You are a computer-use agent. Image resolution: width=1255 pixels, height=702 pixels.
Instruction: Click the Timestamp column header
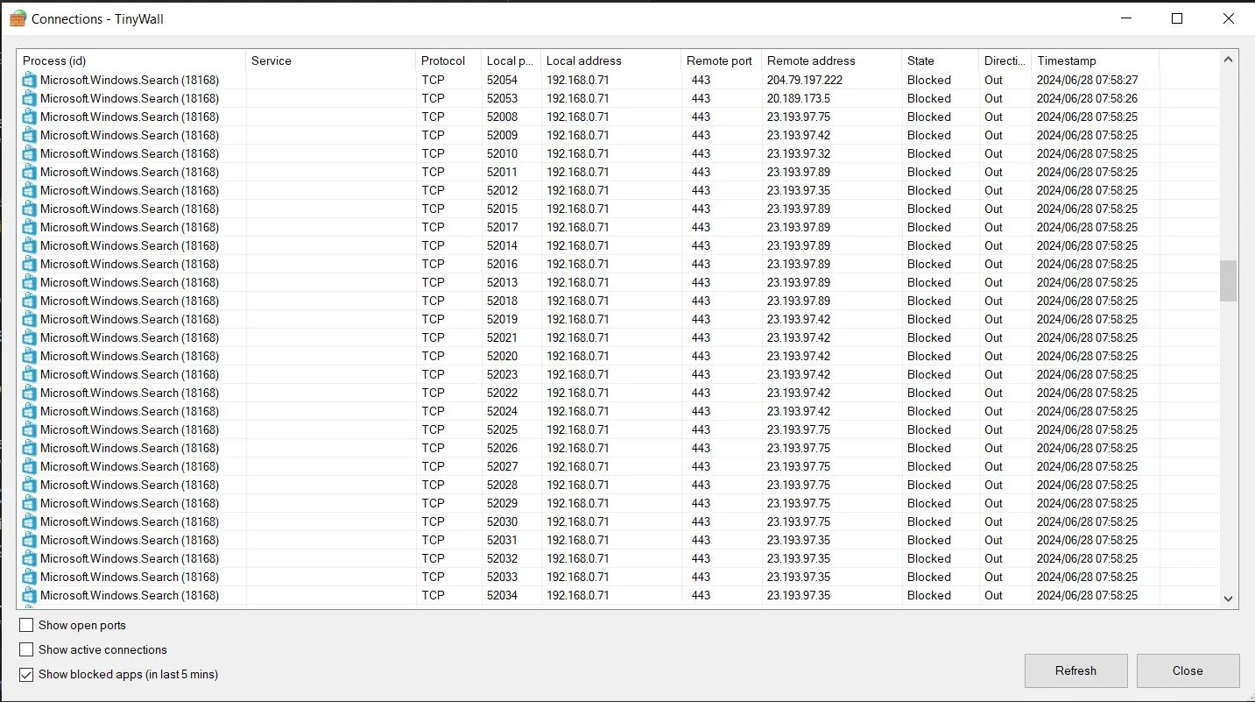tap(1095, 60)
